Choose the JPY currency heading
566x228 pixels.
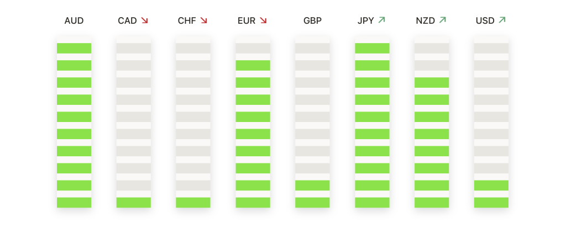pos(366,21)
